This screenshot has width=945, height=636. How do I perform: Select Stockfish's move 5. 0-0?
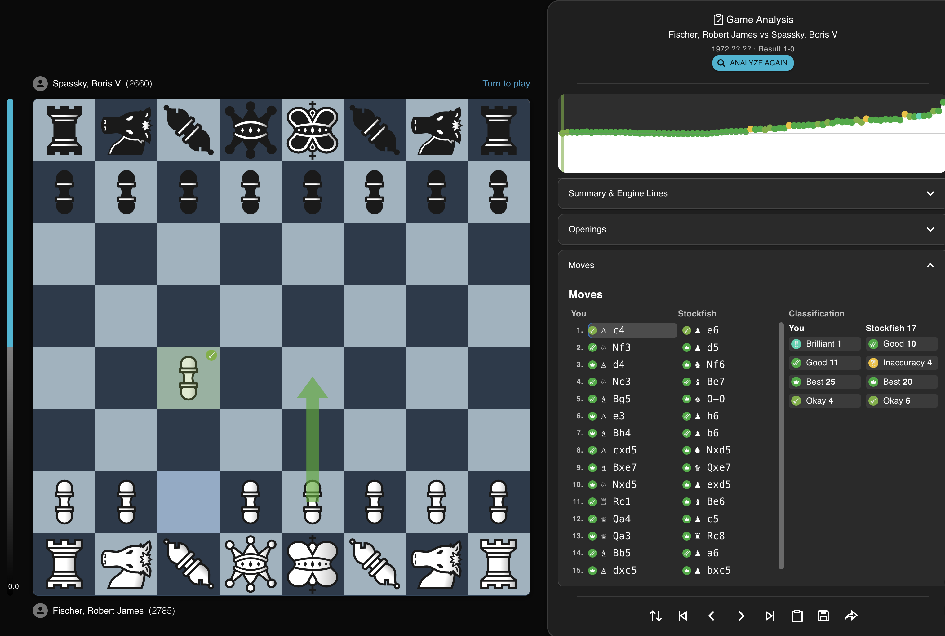click(x=716, y=399)
